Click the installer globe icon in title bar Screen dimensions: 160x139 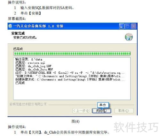coord(10,26)
